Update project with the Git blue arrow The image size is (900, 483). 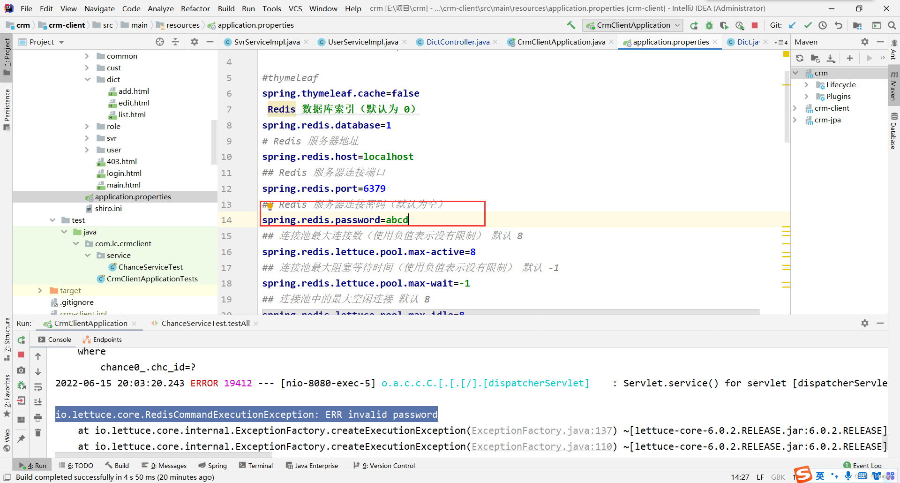pos(792,25)
